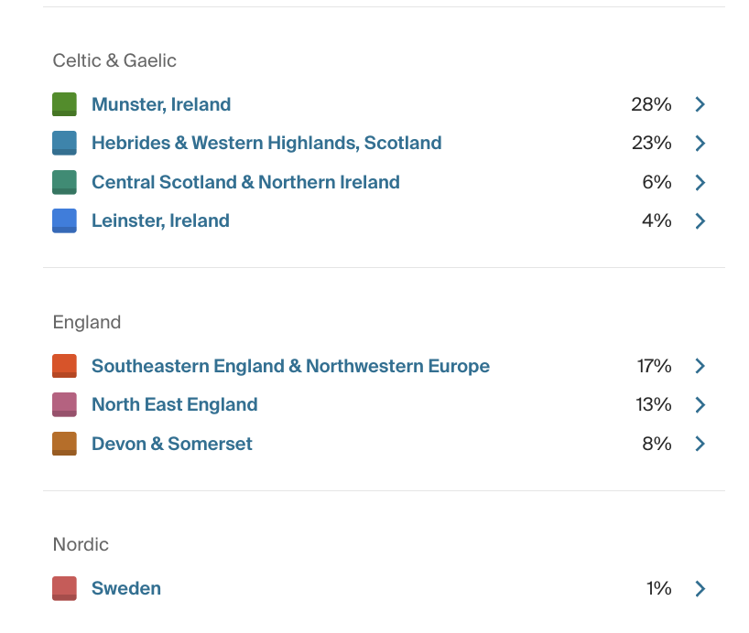Screen dimensions: 749x633
Task: Click the red Sweden color swatch
Action: point(64,588)
